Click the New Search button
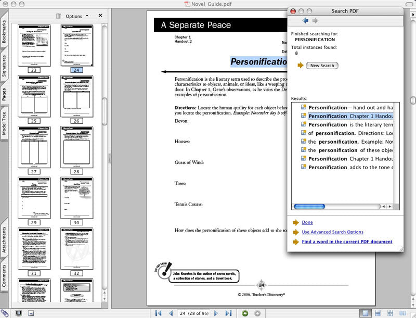Screen dimensions: 416x318 (x=322, y=66)
